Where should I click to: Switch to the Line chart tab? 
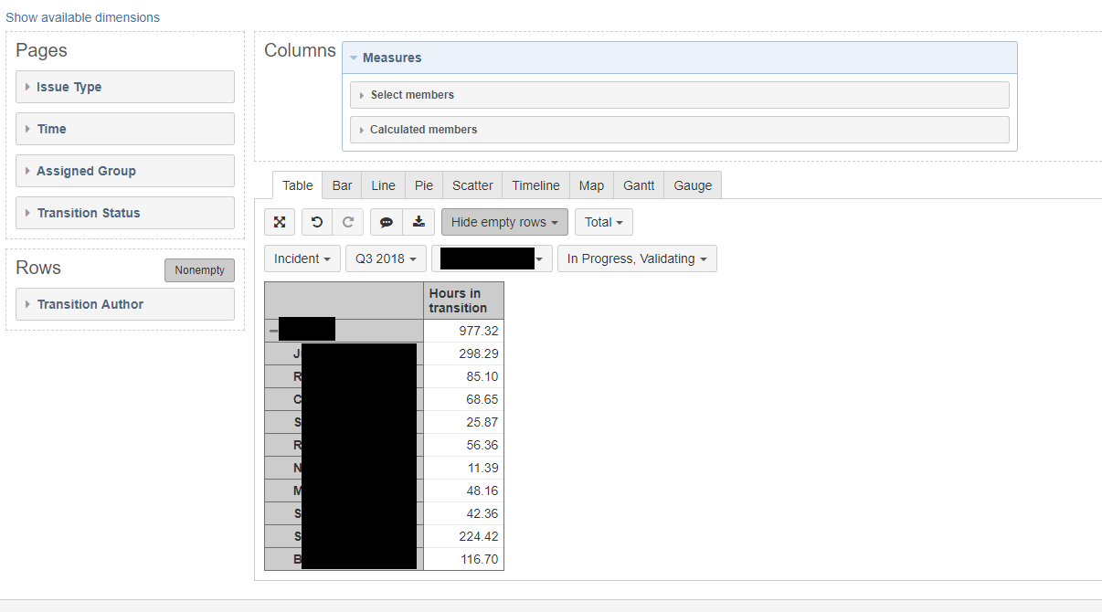383,185
